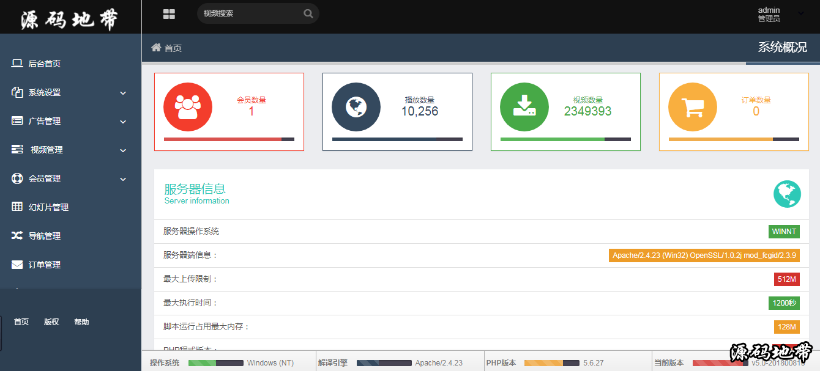Go to 订单管理 in sidebar
This screenshot has height=371, width=820.
[44, 265]
